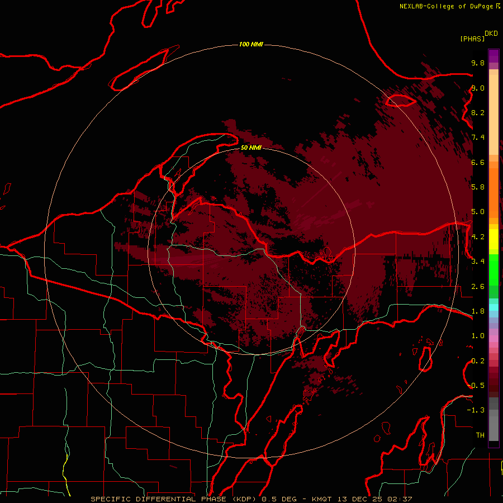Image resolution: width=503 pixels, height=503 pixels.
Task: Click the yellow band of the color bar
Action: tap(493, 239)
